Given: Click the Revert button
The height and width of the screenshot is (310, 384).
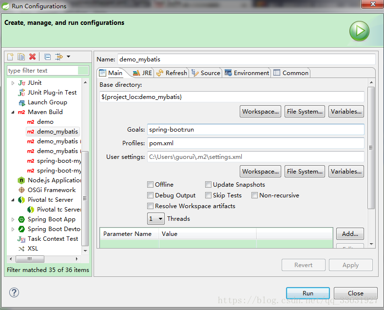Looking at the screenshot, I should click(x=304, y=265).
